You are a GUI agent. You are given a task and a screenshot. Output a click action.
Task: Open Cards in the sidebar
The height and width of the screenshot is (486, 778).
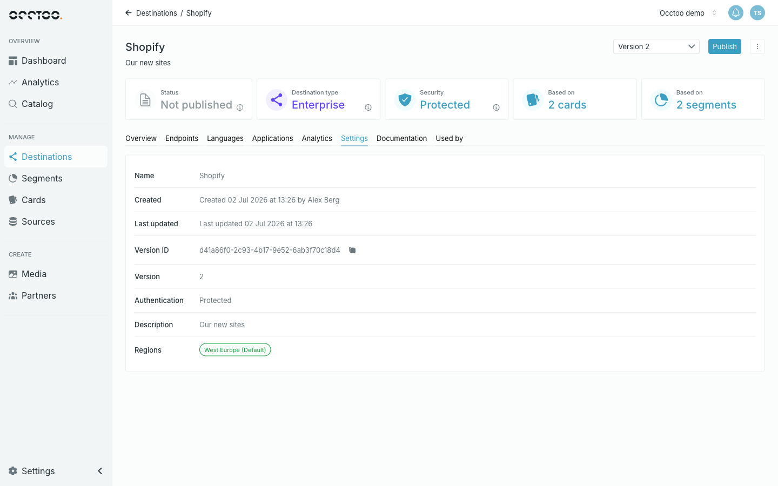pyautogui.click(x=56, y=200)
